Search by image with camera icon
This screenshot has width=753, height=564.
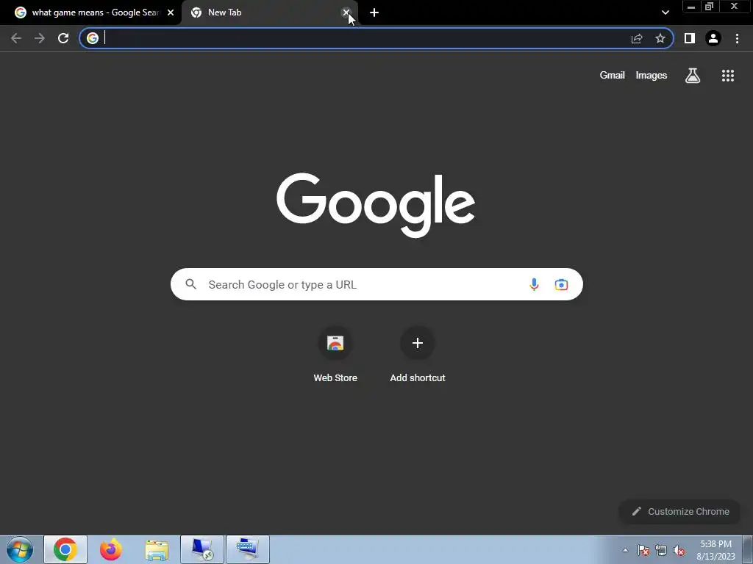tap(561, 284)
